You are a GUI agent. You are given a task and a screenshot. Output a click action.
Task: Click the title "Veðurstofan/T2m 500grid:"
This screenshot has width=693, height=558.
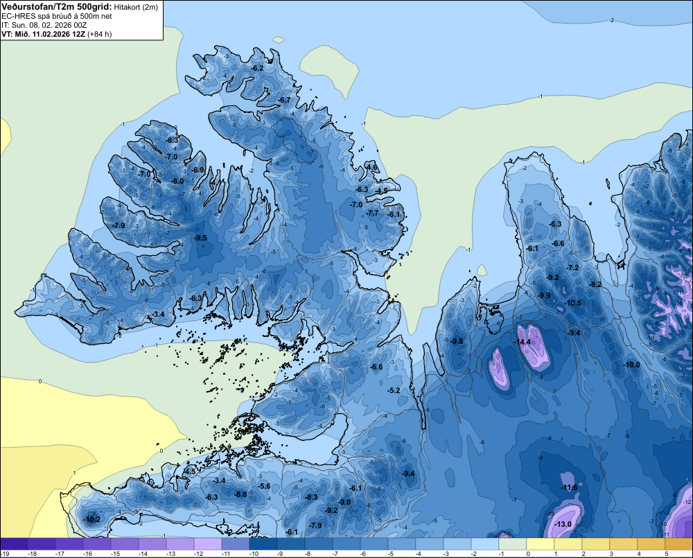click(57, 7)
